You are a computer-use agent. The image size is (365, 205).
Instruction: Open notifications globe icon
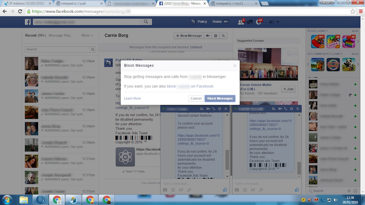(259, 22)
